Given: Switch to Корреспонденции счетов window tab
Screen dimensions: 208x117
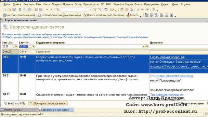Looking at the screenshot, I should (56, 110).
